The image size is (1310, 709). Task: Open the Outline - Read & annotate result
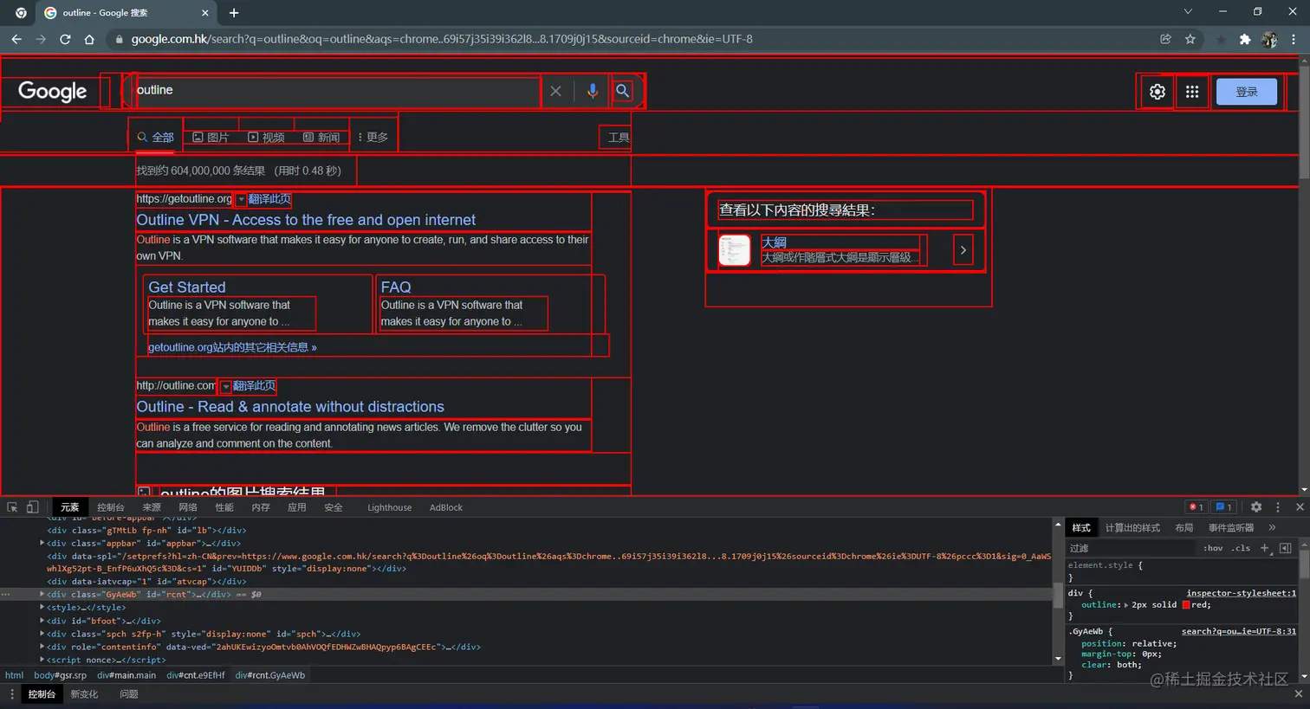pyautogui.click(x=290, y=407)
